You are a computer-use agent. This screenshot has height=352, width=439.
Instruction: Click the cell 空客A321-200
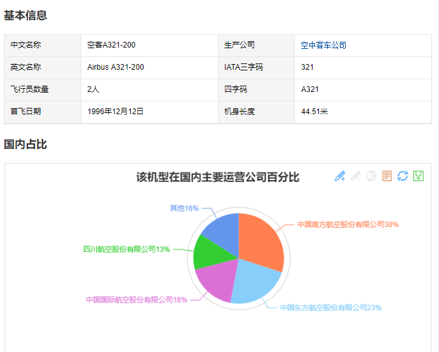coord(149,45)
